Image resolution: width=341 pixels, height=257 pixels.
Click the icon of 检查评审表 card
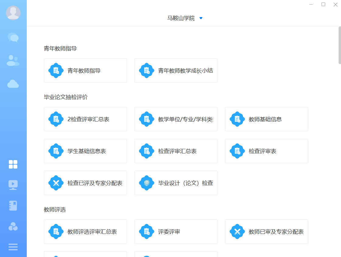[237, 151]
